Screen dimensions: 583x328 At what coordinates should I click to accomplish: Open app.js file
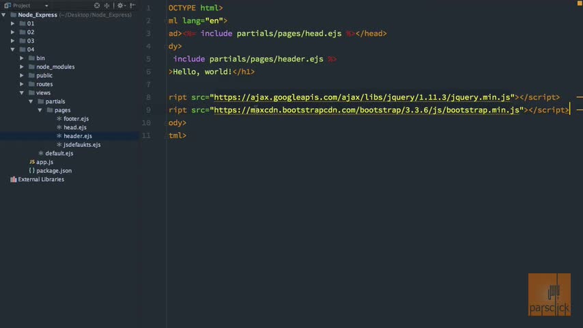pyautogui.click(x=44, y=162)
